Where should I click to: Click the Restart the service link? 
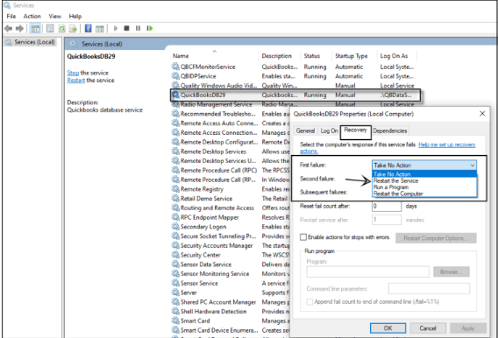coord(76,81)
